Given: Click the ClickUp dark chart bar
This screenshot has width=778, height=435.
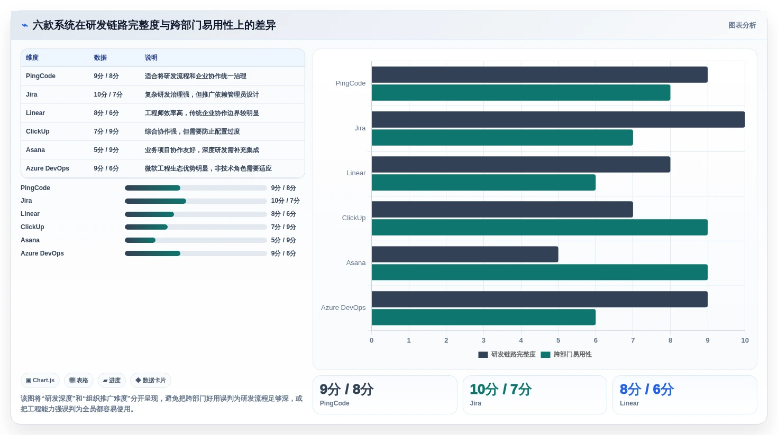Looking at the screenshot, I should click(502, 209).
